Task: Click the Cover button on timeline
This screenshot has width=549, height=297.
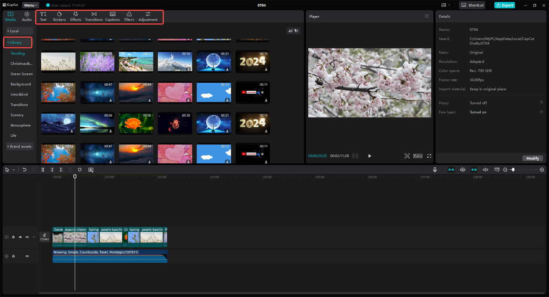Action: [45, 237]
